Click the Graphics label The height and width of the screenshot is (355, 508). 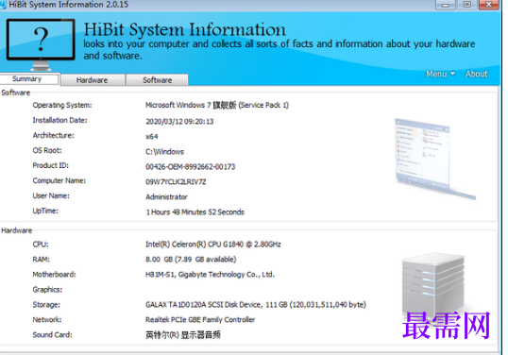(47, 290)
